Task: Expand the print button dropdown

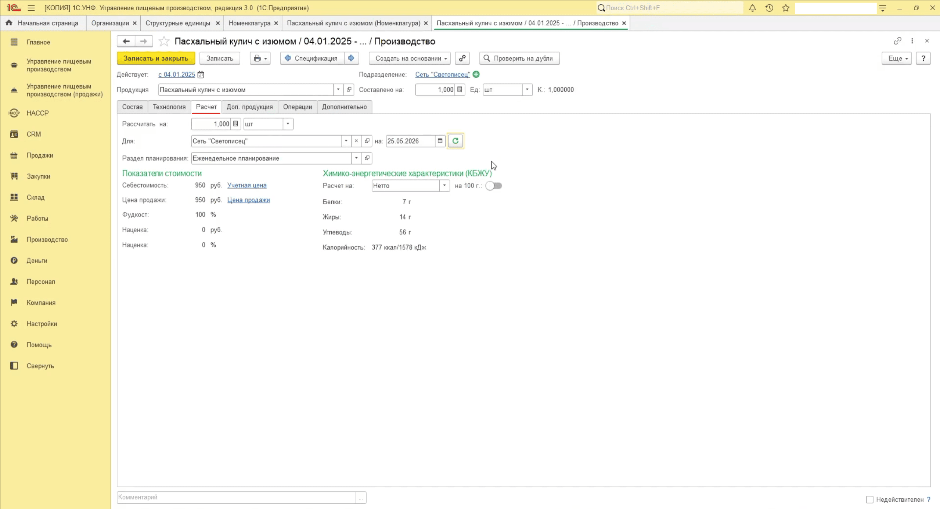Action: [260, 58]
